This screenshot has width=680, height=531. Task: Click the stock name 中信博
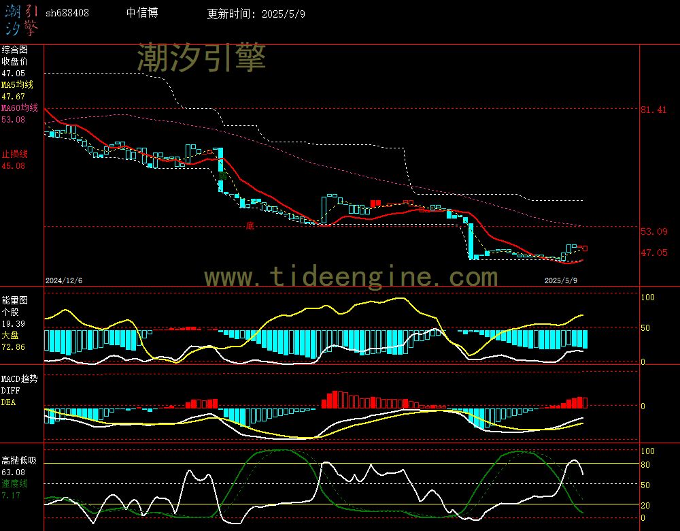(142, 13)
